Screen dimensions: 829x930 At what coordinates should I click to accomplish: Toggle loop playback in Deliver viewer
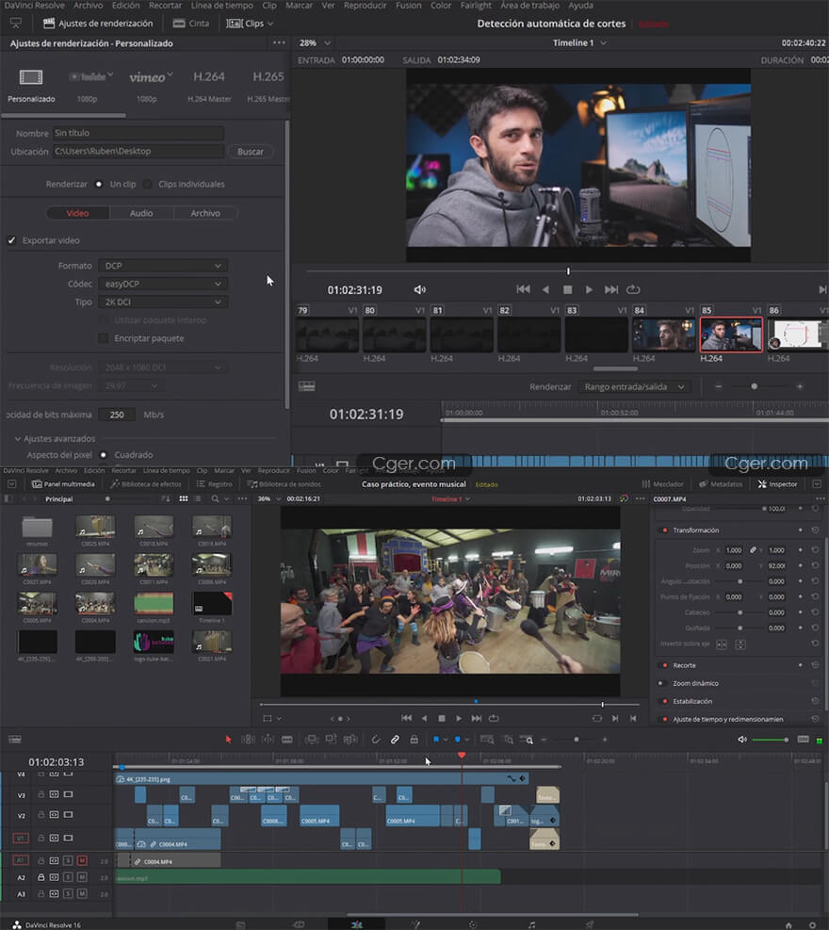coord(633,289)
